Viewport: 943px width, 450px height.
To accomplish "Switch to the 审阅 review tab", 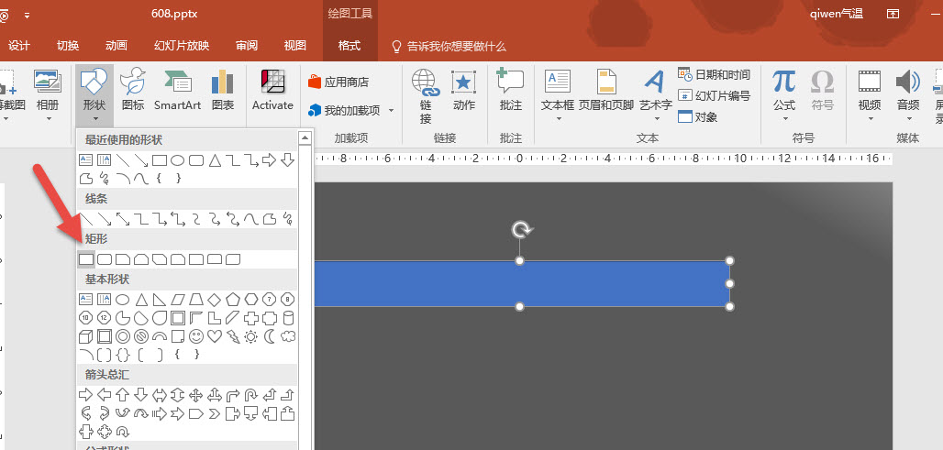I will tap(247, 46).
